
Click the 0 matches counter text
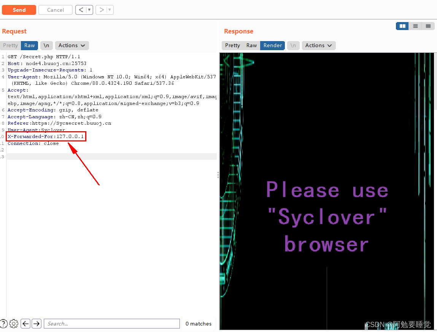click(x=199, y=324)
